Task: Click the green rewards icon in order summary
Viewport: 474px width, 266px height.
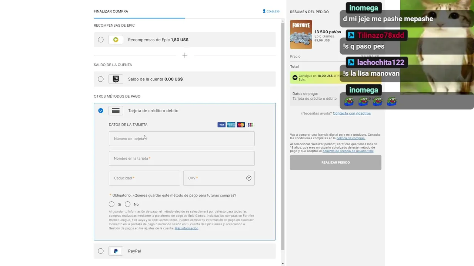Action: pos(295,78)
